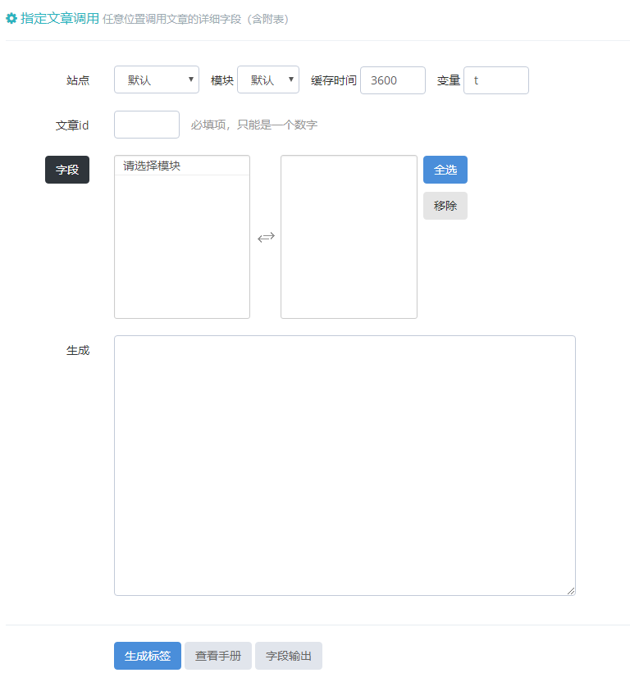The image size is (639, 682).
Task: Click the swap arrows icon between field lists
Action: tap(266, 237)
